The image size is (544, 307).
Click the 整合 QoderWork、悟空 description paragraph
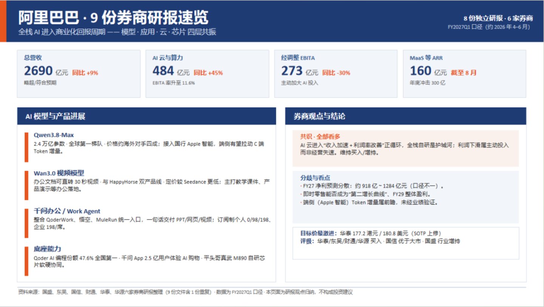click(153, 223)
